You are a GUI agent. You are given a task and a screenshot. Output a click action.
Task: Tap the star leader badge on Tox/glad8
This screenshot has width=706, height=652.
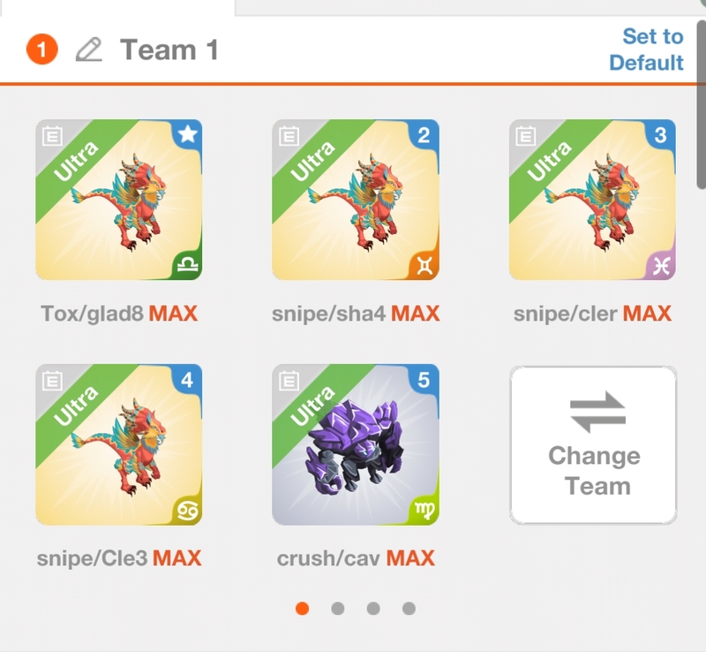187,134
